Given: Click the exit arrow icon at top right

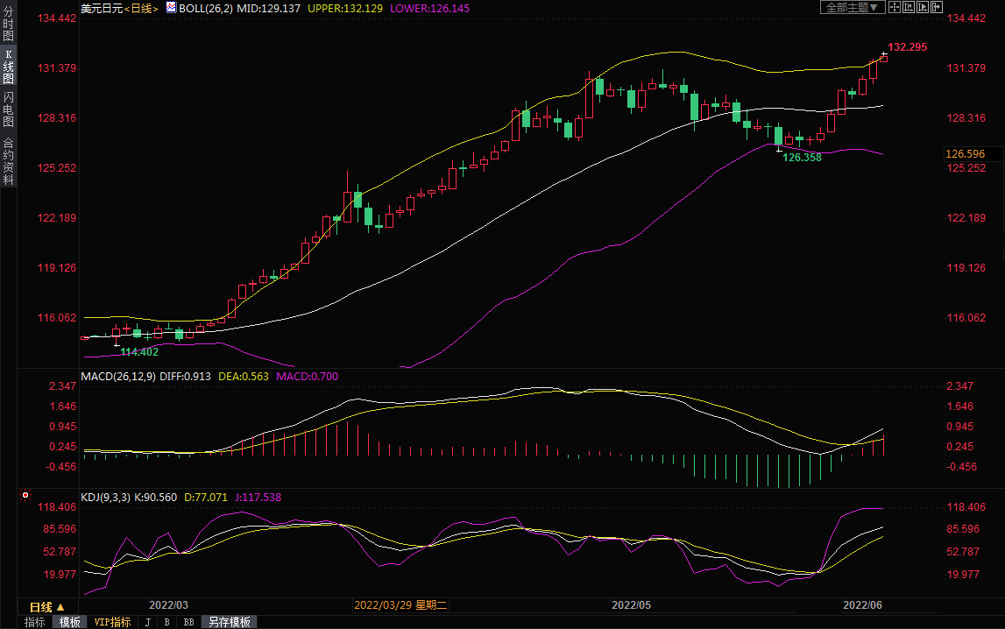Looking at the screenshot, I should pos(937,7).
